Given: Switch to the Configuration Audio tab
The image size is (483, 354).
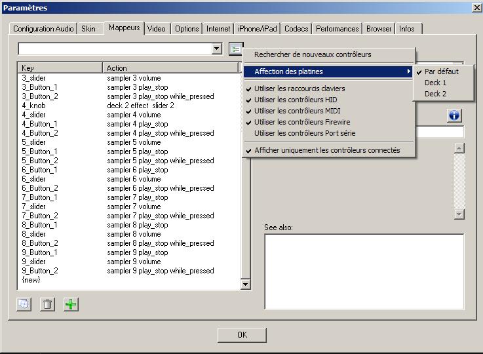Looking at the screenshot, I should (x=43, y=29).
